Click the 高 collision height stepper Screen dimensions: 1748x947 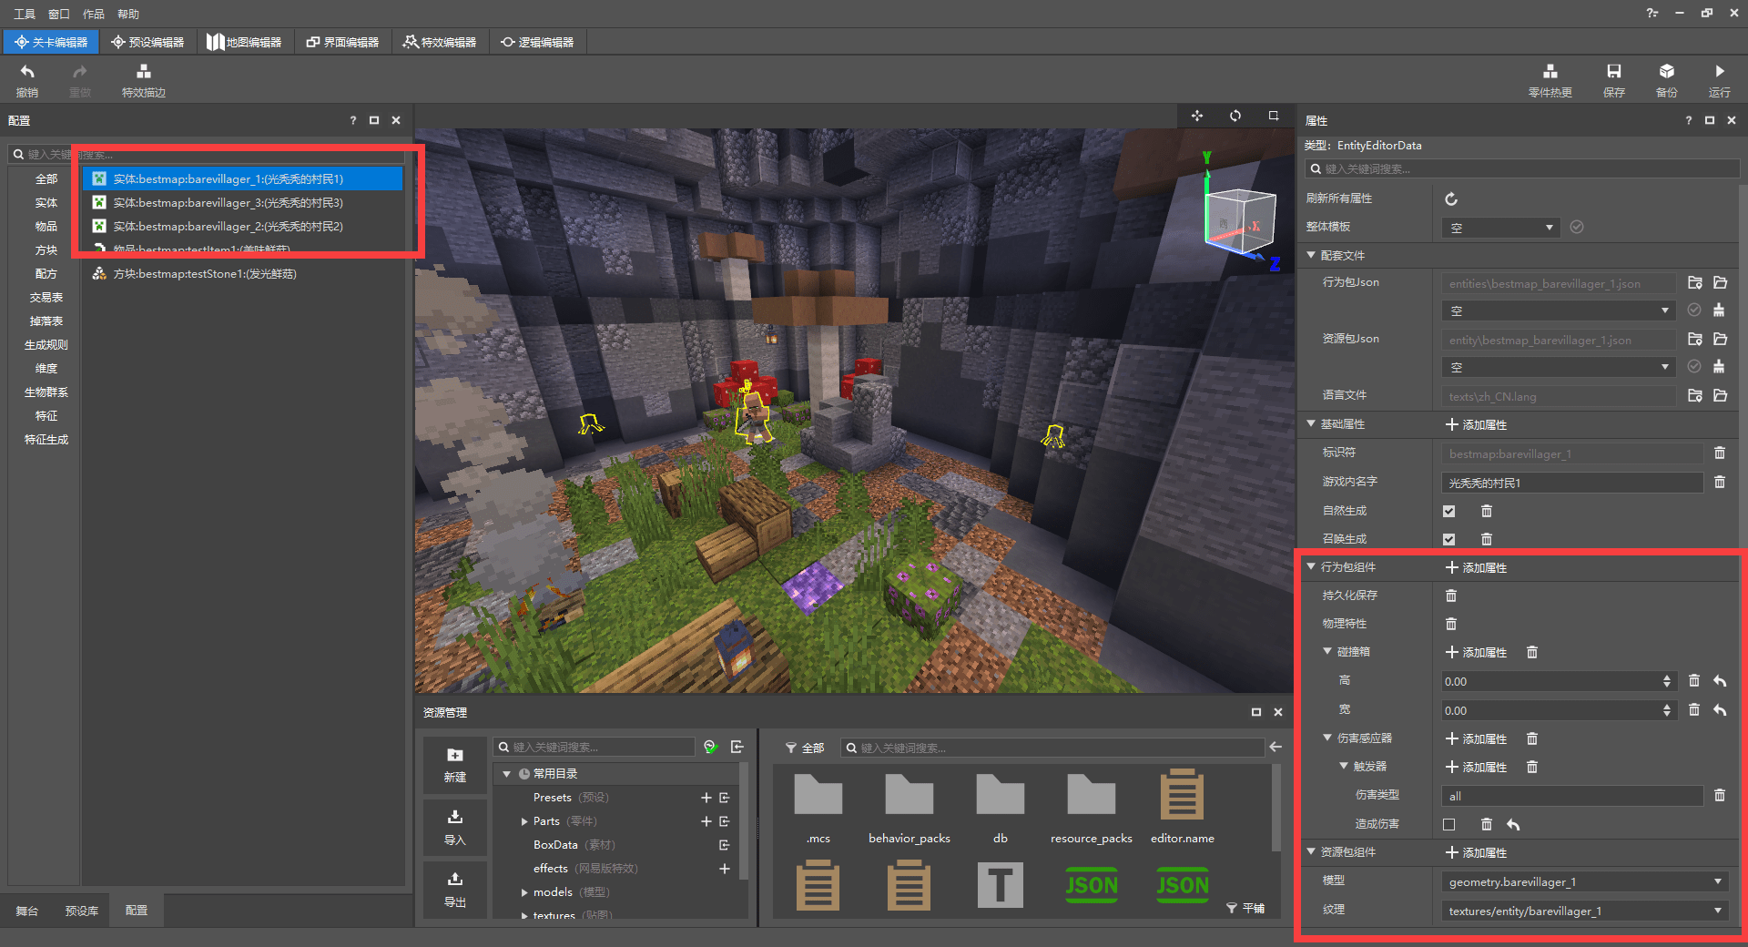click(x=1666, y=681)
